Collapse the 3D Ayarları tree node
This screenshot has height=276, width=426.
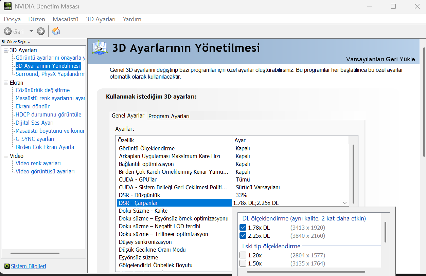click(x=6, y=50)
